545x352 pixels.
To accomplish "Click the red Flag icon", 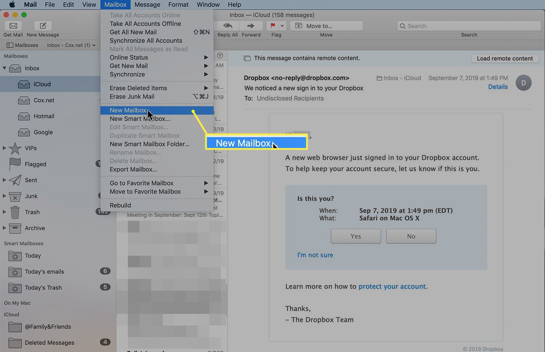I will coord(272,26).
